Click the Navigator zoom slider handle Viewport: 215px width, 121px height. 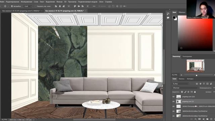coord(197,75)
